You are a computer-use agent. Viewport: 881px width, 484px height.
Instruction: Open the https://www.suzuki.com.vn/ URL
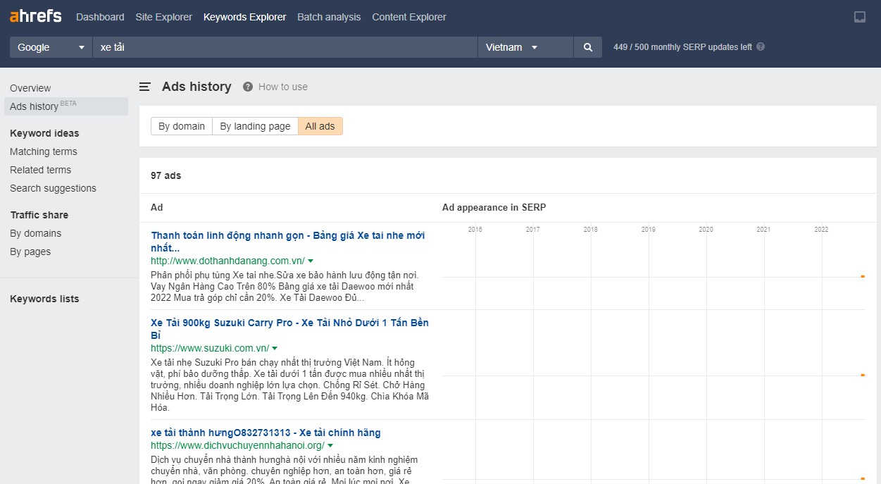point(210,349)
